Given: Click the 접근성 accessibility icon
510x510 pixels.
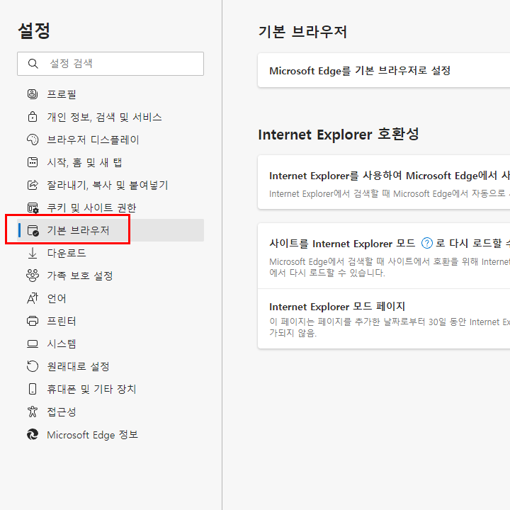Looking at the screenshot, I should point(33,412).
